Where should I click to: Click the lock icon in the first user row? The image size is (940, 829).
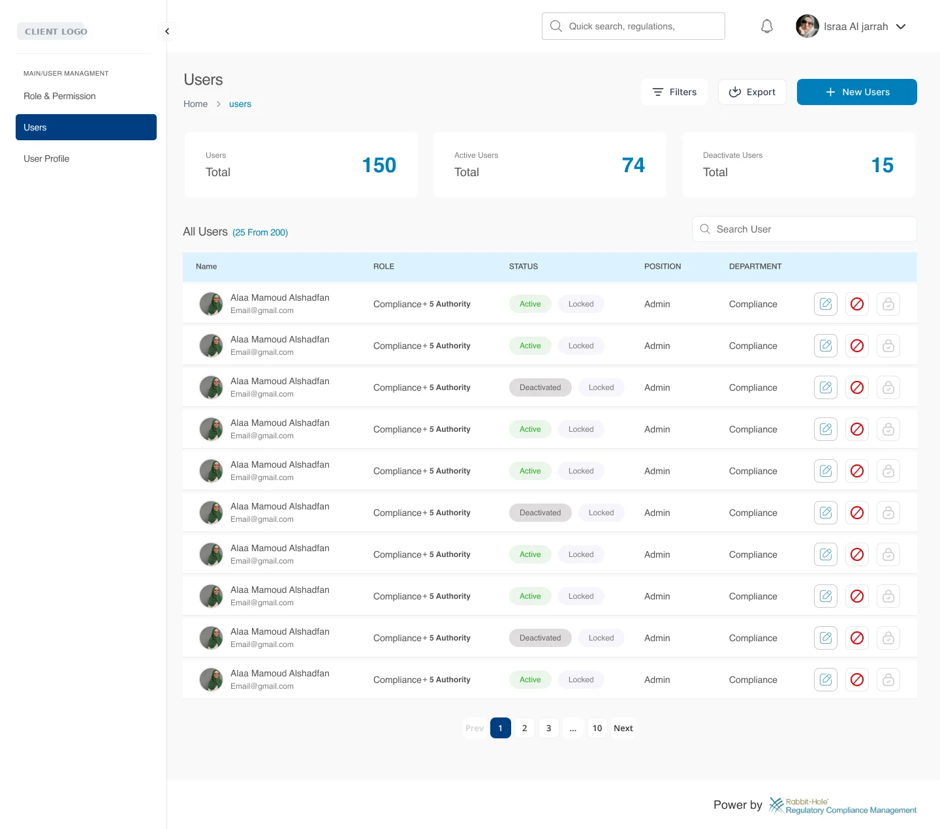[x=888, y=304]
